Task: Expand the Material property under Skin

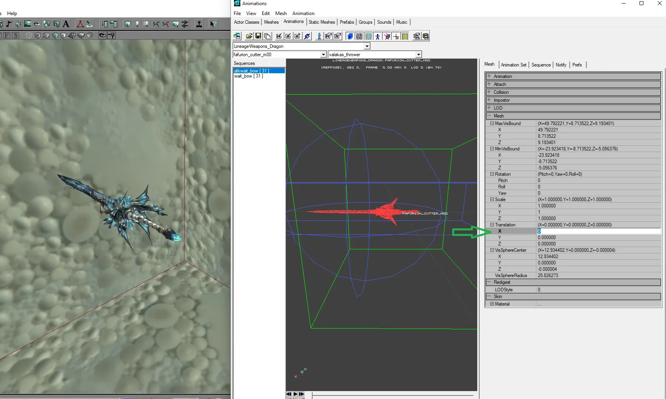Action: 492,304
